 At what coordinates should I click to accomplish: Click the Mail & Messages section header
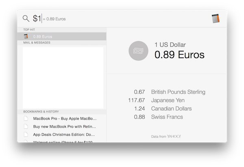[37, 42]
